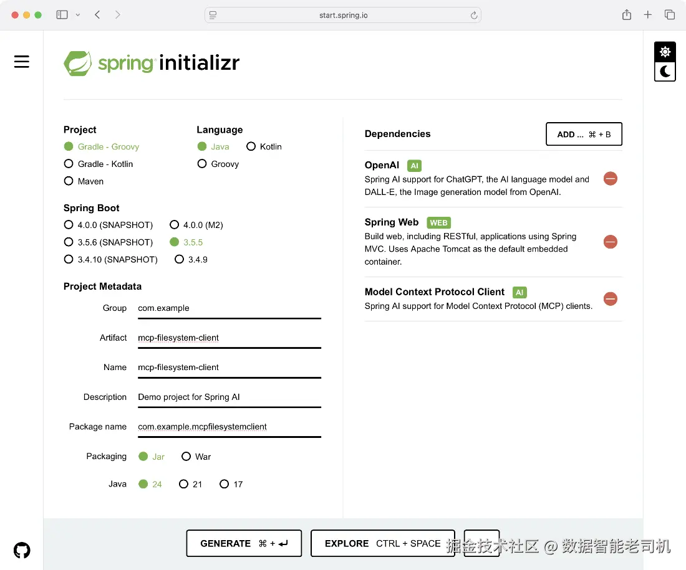Select Maven project type
Screen dimensions: 686x570
(84, 181)
